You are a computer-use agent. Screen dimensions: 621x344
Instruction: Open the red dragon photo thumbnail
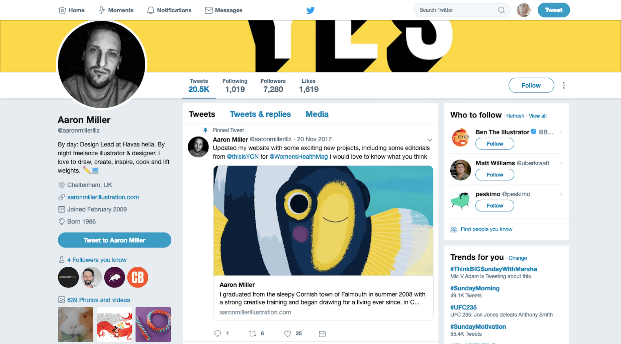(114, 324)
